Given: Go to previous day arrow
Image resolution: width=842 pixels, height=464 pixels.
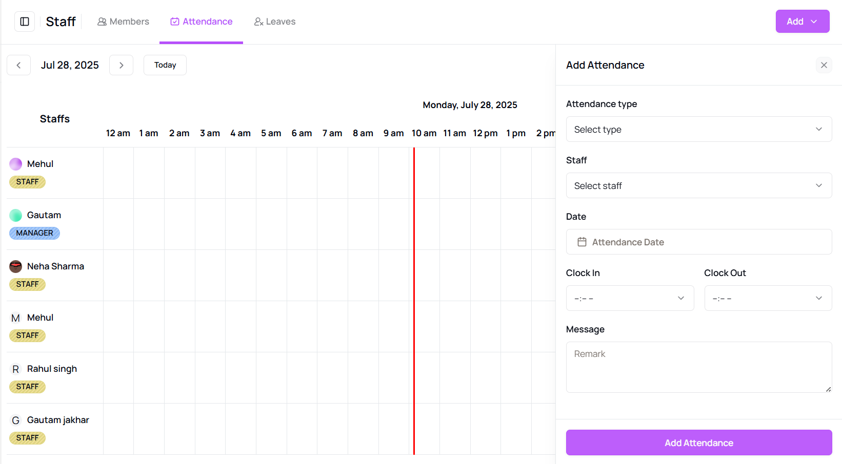Looking at the screenshot, I should (18, 65).
